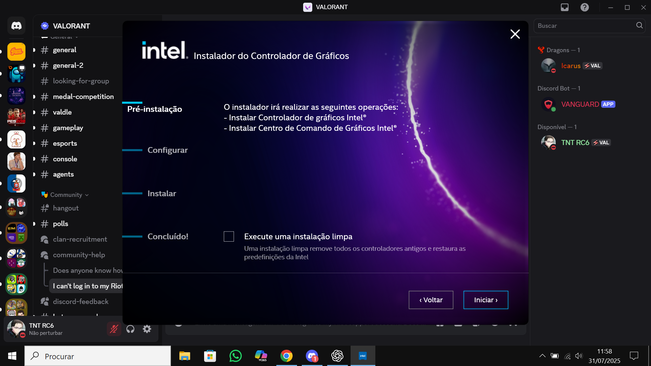Open Wi-Fi network tray icon
Screen dimensions: 651x366
pyautogui.click(x=567, y=356)
